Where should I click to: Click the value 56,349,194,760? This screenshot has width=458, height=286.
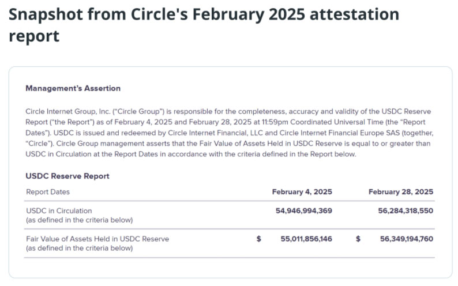[x=407, y=239]
